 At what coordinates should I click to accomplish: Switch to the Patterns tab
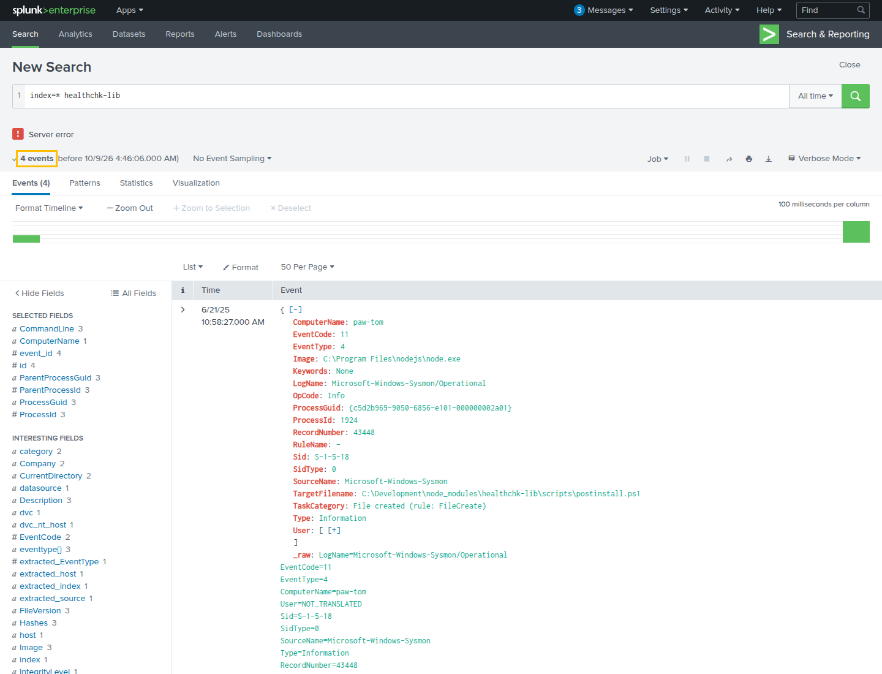click(85, 183)
